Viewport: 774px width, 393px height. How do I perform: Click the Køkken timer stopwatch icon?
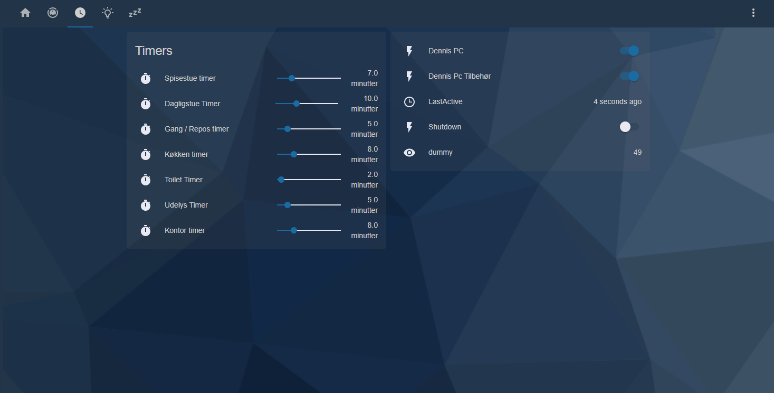click(x=146, y=154)
